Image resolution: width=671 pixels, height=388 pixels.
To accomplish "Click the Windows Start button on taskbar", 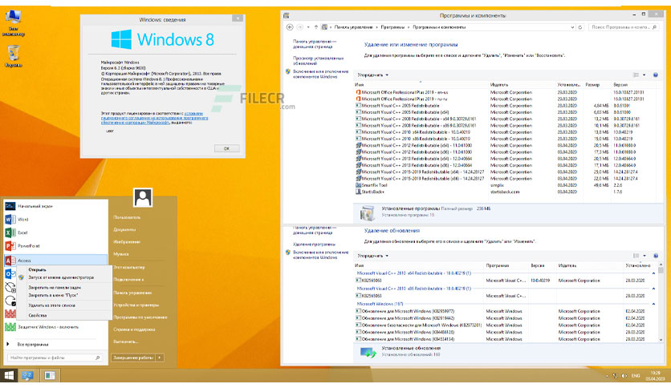I will click(9, 375).
